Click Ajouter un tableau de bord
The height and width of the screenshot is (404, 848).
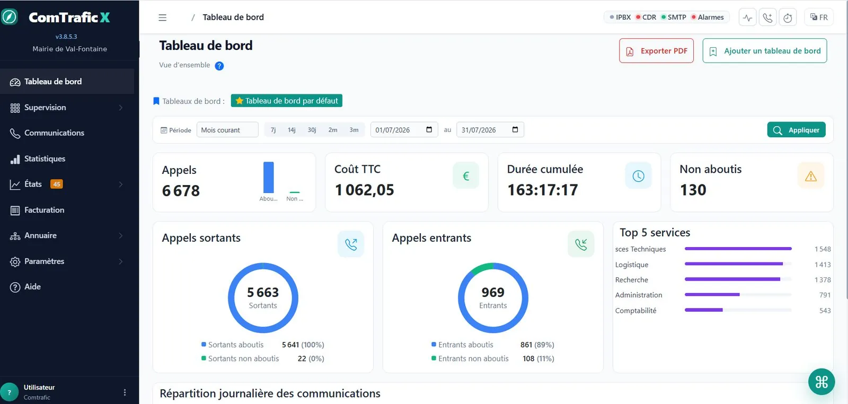tap(764, 51)
